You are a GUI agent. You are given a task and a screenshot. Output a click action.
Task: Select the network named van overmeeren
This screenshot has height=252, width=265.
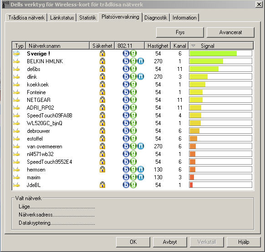45,146
